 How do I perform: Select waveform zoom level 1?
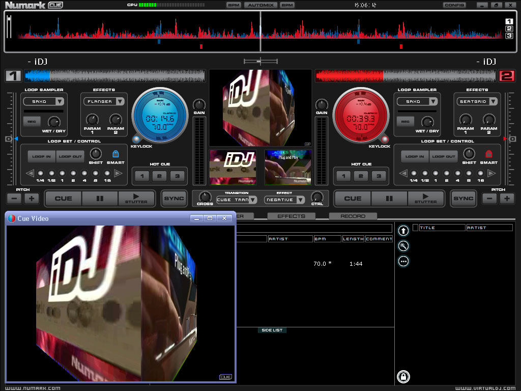click(x=509, y=21)
